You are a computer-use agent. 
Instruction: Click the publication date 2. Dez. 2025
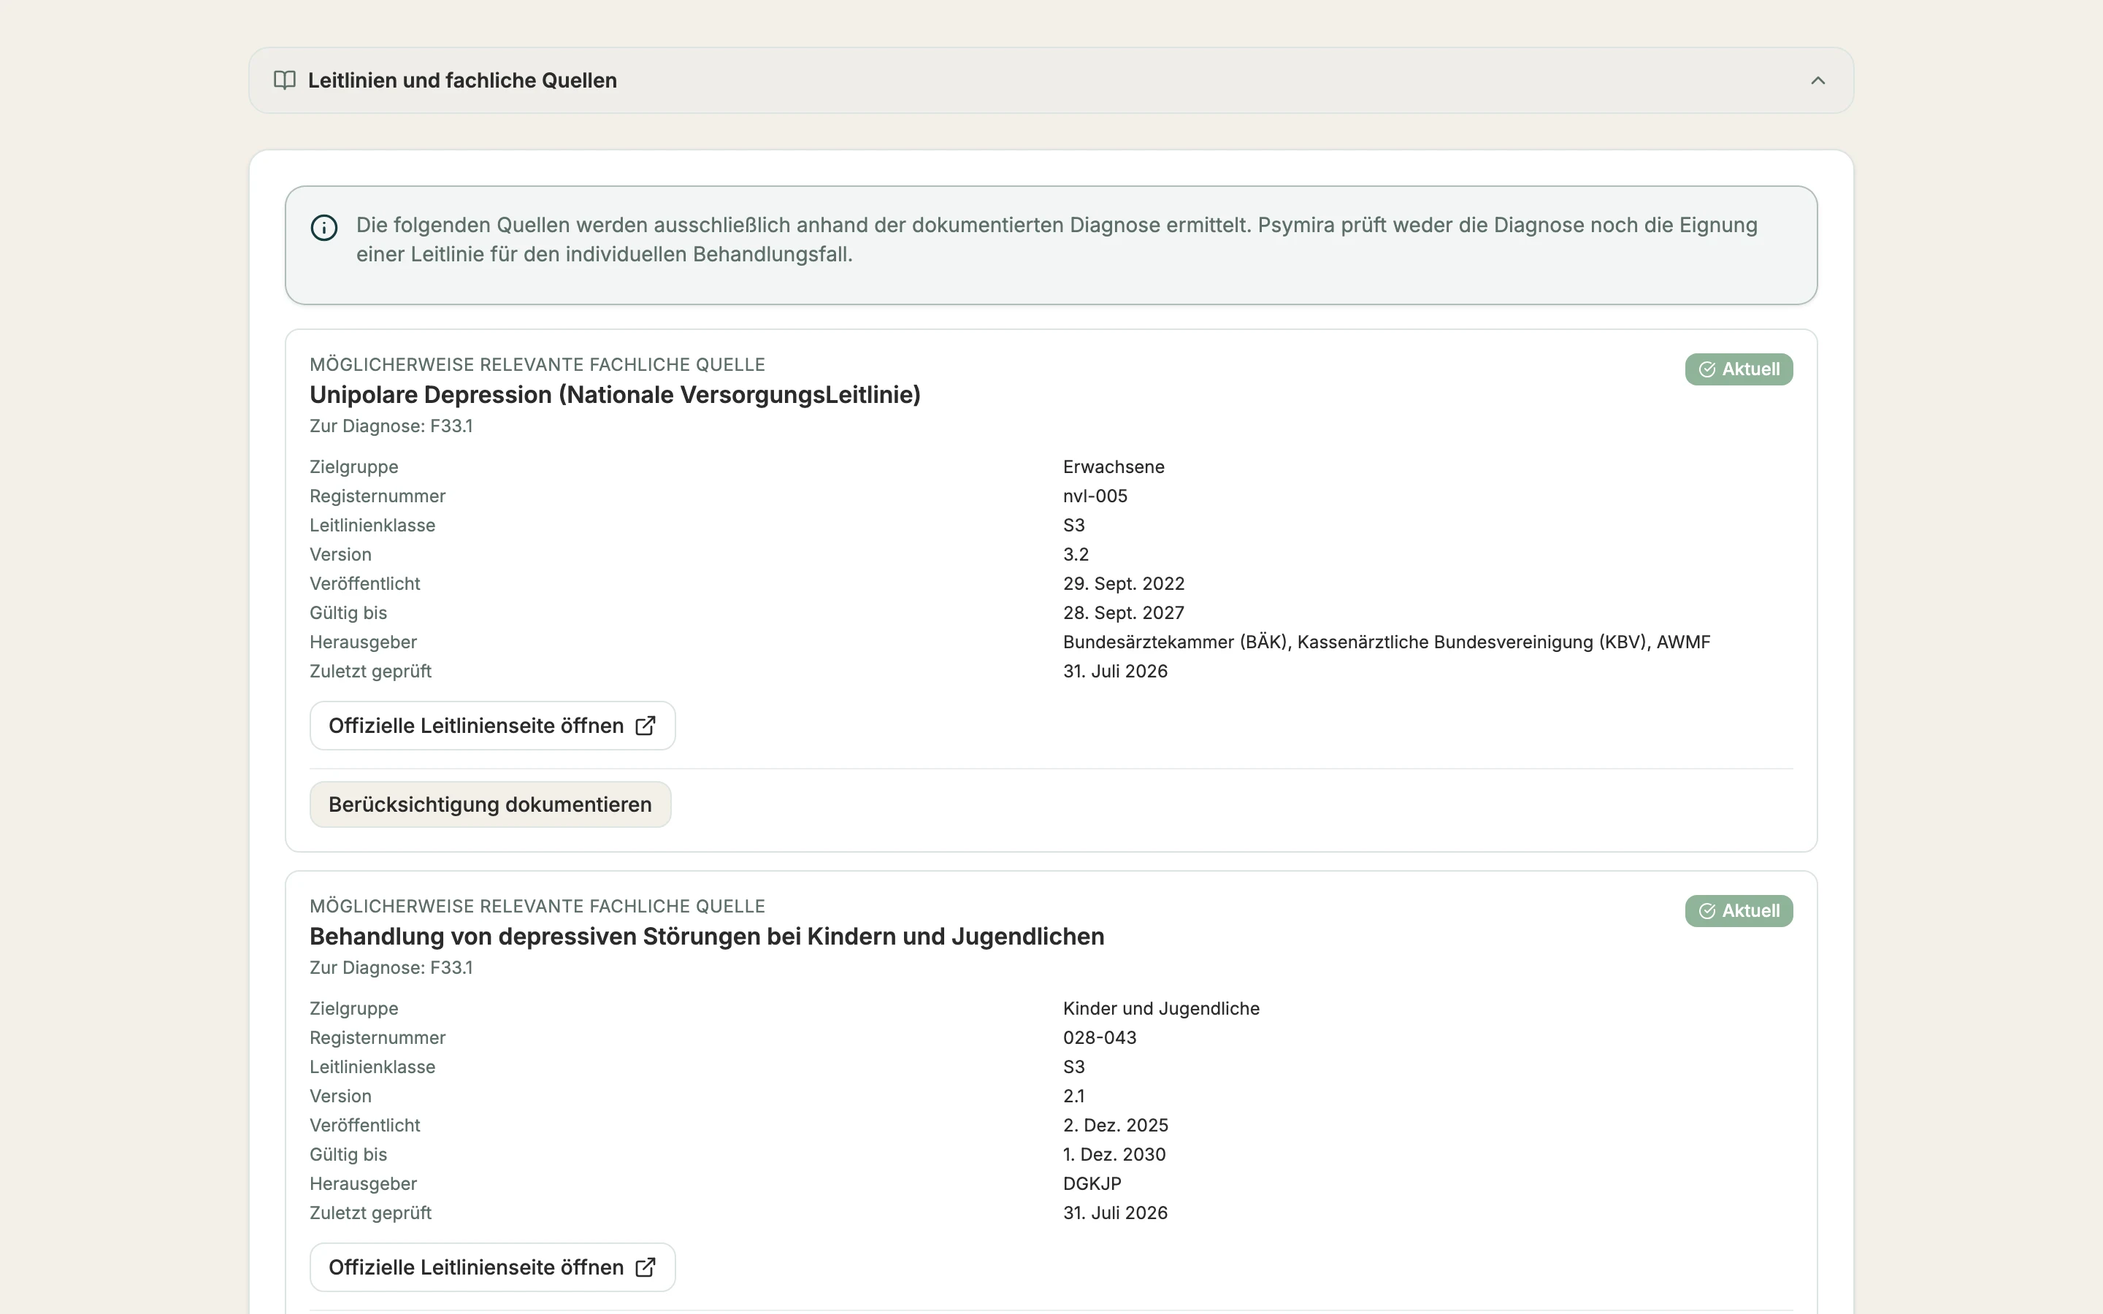pos(1116,1126)
